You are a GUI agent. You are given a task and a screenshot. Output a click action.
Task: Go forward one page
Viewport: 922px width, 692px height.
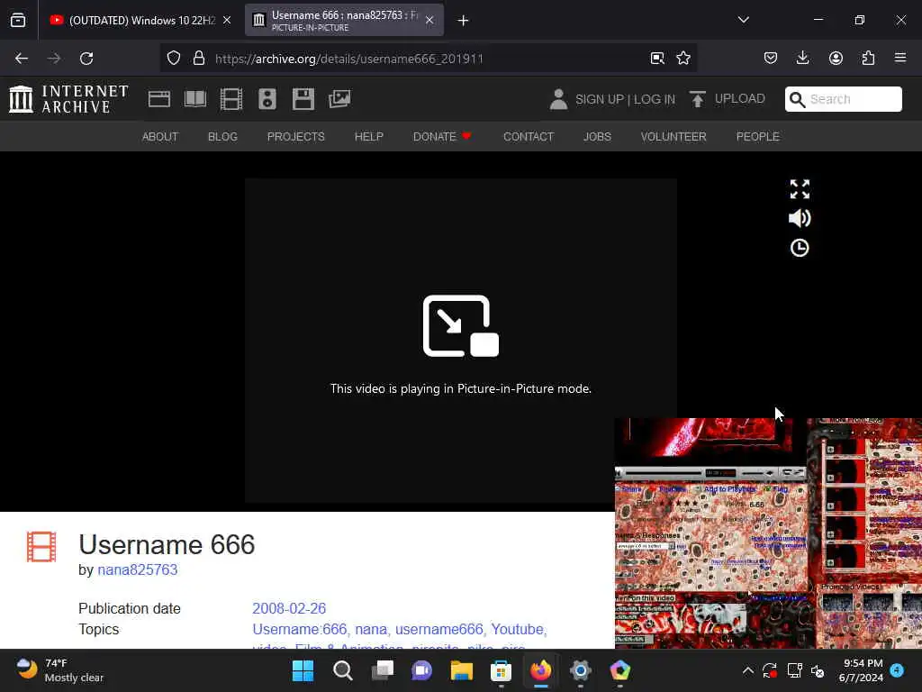coord(54,59)
